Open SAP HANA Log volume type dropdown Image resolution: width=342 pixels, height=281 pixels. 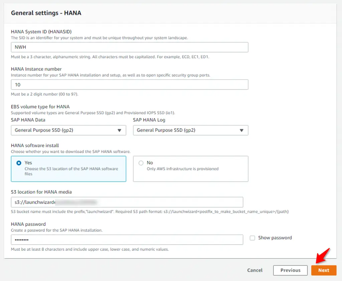point(191,130)
